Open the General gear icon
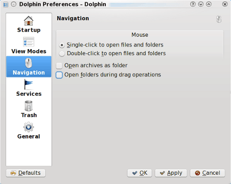Screen dimensions: 231x184 click(29, 127)
